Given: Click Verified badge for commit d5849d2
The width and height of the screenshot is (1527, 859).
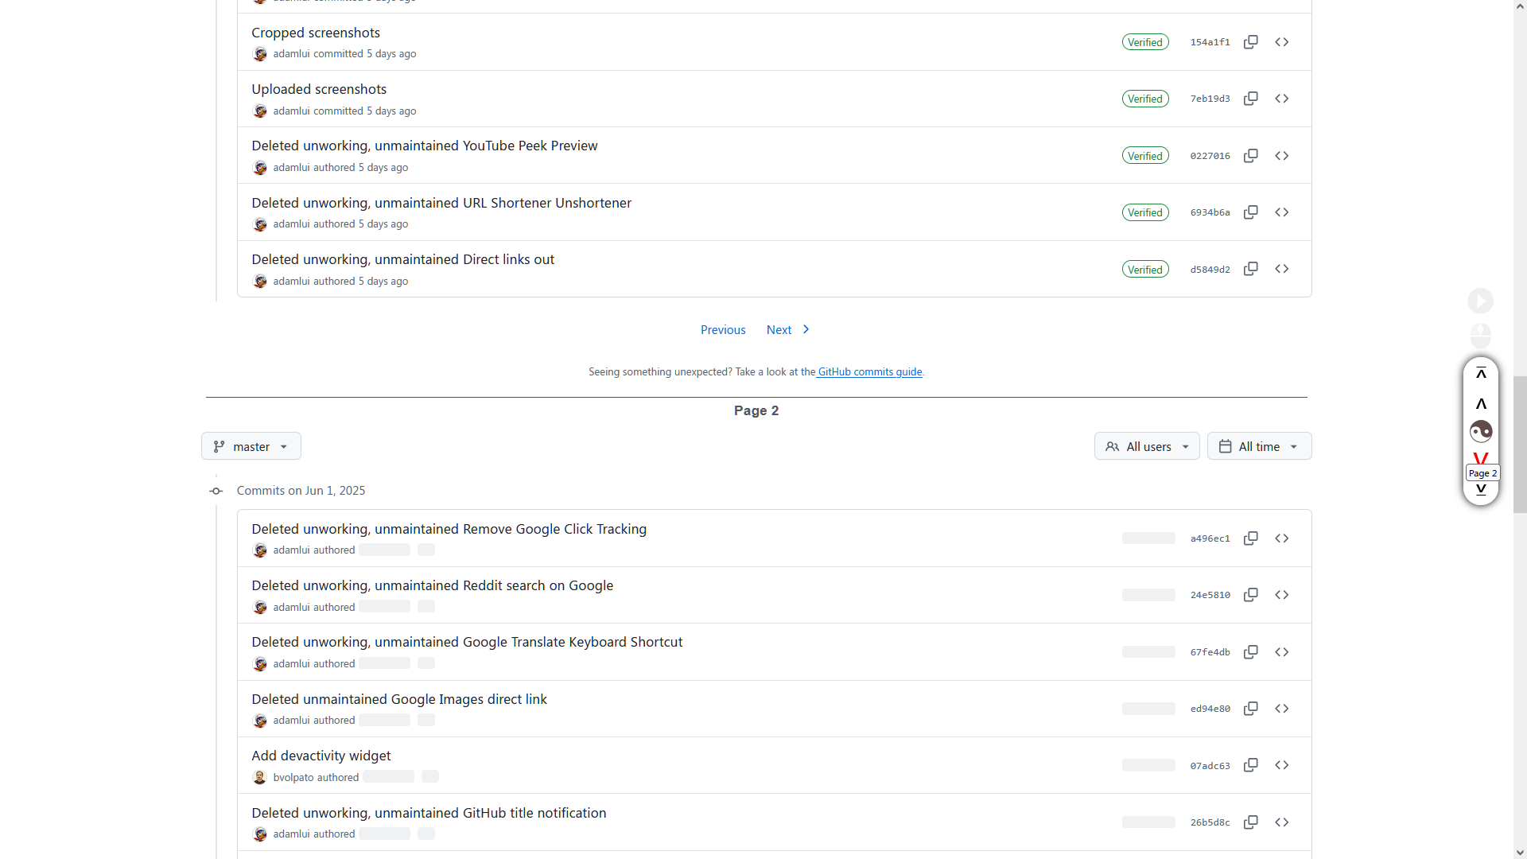Looking at the screenshot, I should coord(1145,270).
